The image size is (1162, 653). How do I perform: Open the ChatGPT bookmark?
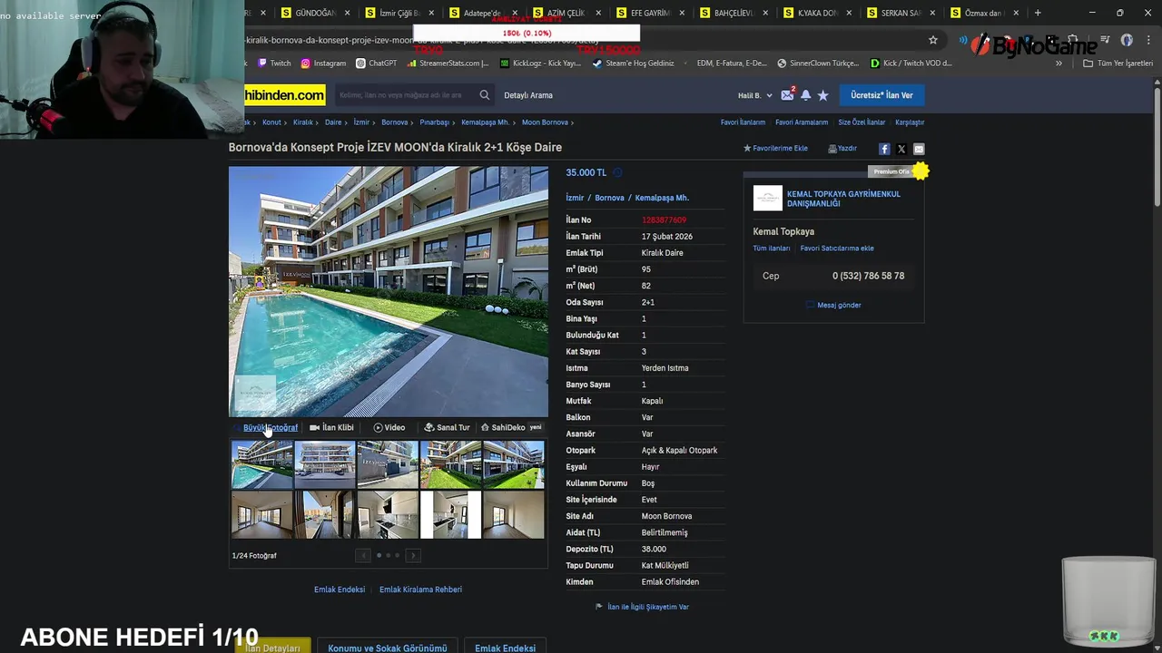pos(377,63)
